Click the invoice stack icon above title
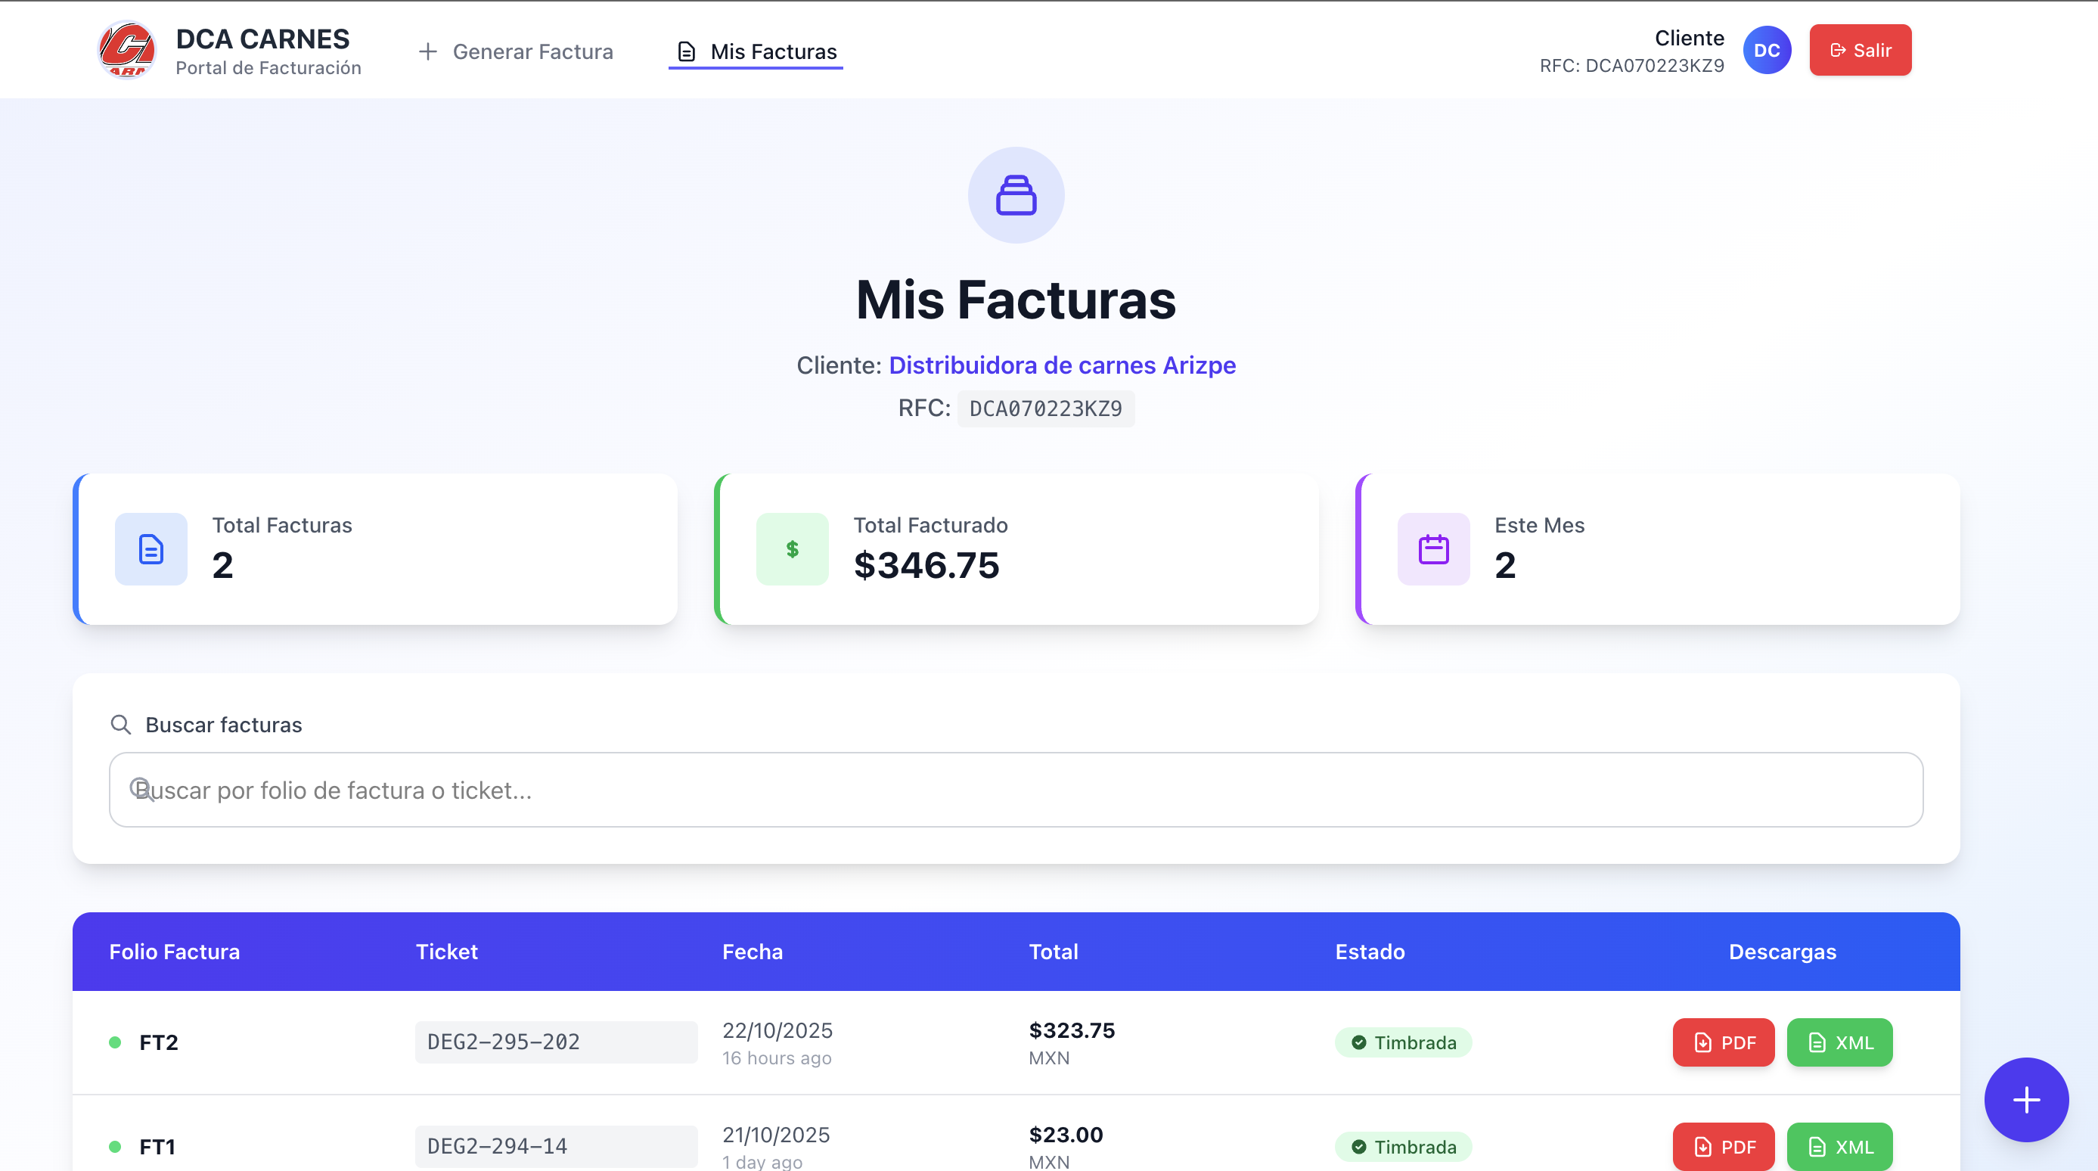This screenshot has height=1171, width=2098. [x=1016, y=195]
